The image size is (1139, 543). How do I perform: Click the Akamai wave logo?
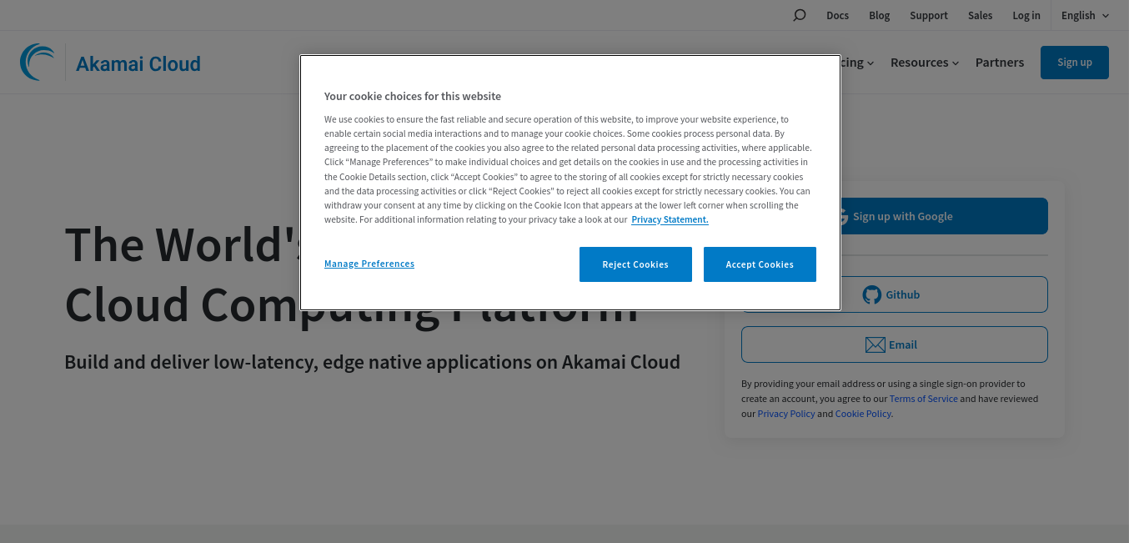(38, 63)
